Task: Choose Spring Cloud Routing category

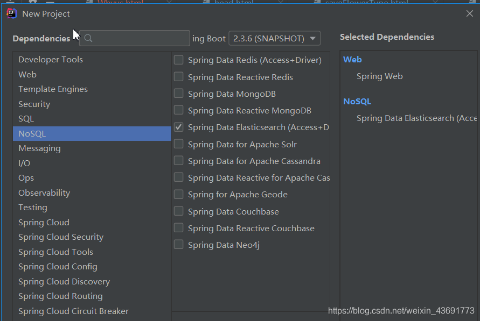Action: 92,297
